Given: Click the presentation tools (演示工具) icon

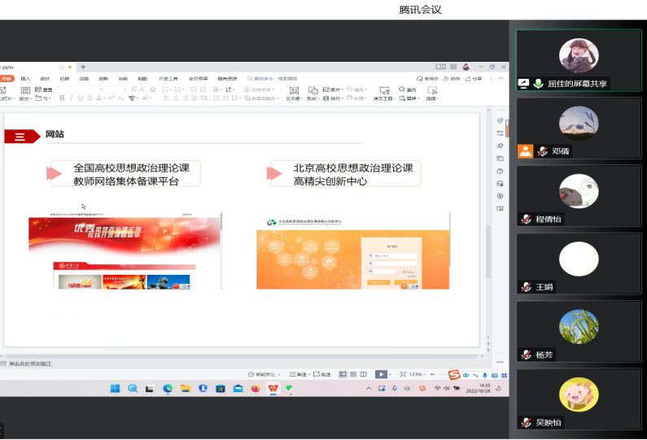Looking at the screenshot, I should tap(385, 90).
